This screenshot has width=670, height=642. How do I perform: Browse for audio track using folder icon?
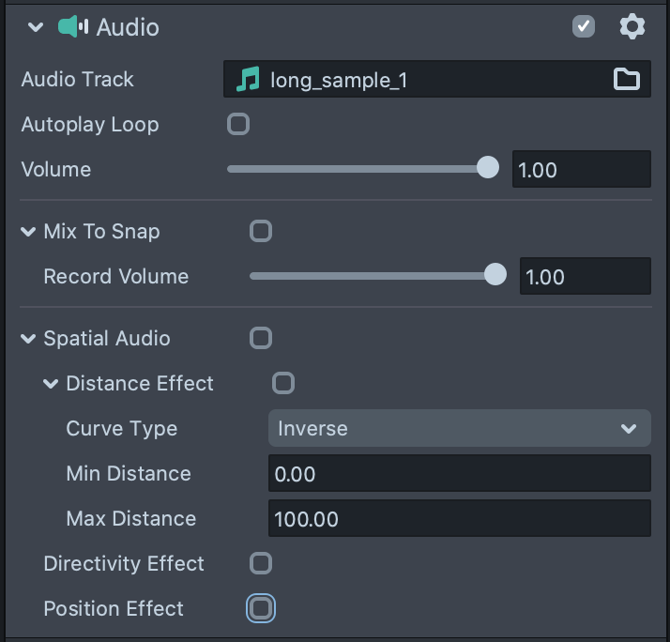(x=626, y=80)
